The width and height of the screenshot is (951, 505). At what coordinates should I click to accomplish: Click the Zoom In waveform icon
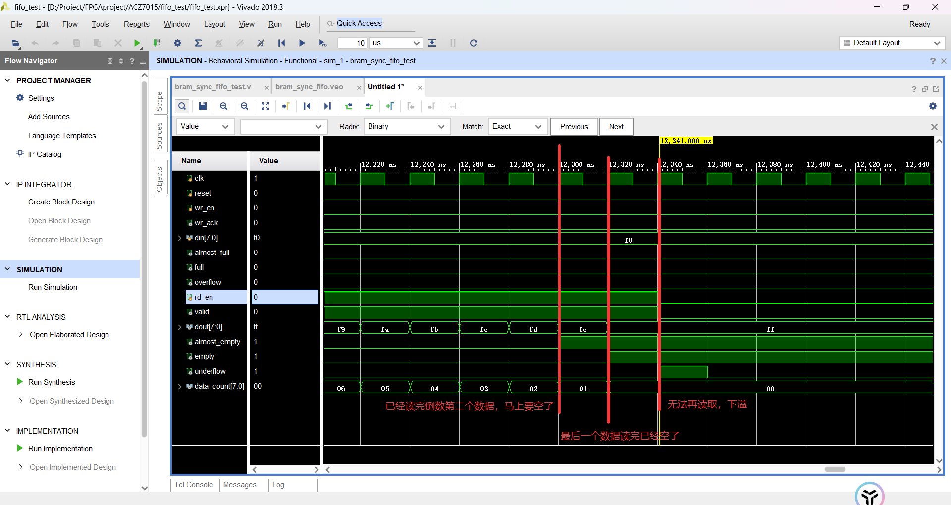(x=224, y=106)
